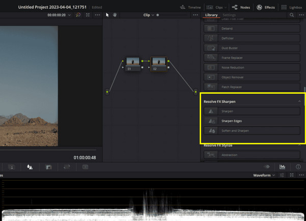Select the Object Removal effect
The height and width of the screenshot is (221, 306).
252,77
